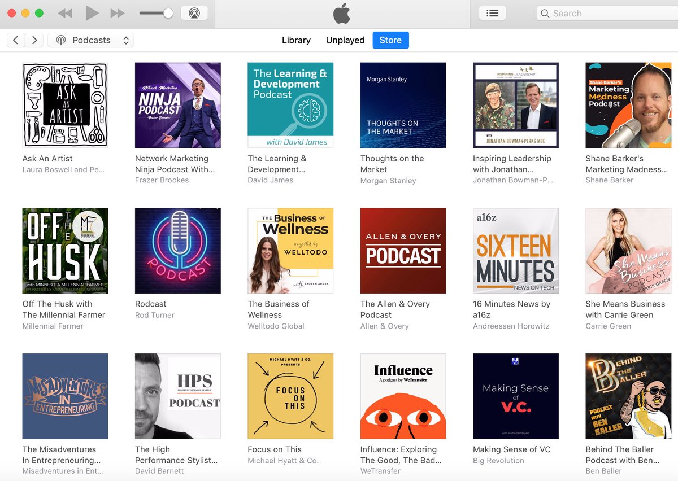Open Misadventures in Entrepreneuring artwork

click(65, 396)
